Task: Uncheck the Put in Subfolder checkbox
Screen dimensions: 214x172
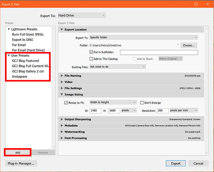Action: [91, 52]
